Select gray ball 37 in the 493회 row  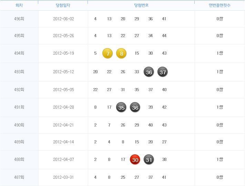163,72
